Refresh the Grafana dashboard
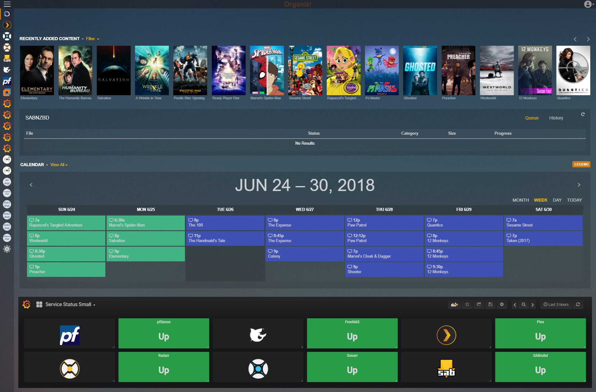Viewport: 596px width, 392px height. tap(578, 305)
